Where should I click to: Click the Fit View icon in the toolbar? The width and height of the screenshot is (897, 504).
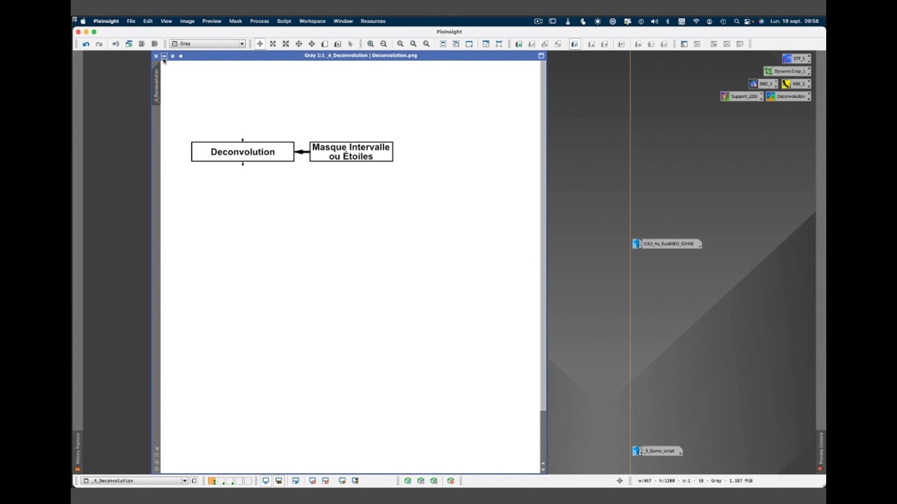point(443,44)
